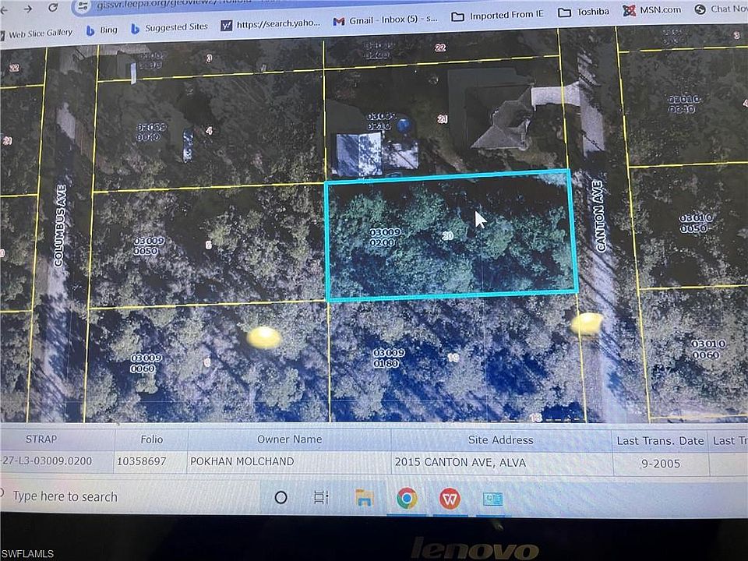The image size is (748, 561).
Task: Click the browser reload button
Action: [52, 8]
